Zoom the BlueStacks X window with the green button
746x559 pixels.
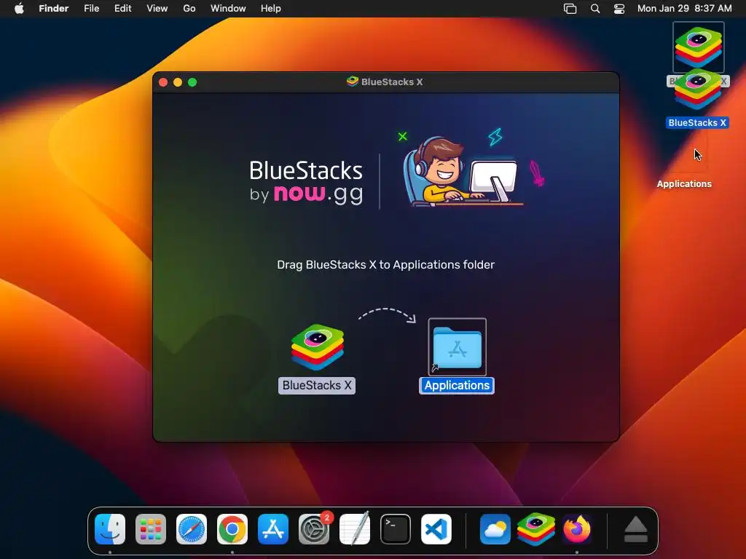[192, 82]
